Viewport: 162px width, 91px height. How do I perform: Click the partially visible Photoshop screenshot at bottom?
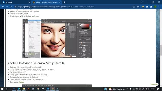pos(57,86)
